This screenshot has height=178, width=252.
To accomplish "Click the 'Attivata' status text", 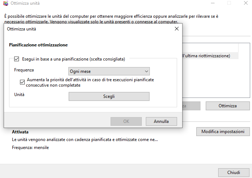I will click(20, 132).
